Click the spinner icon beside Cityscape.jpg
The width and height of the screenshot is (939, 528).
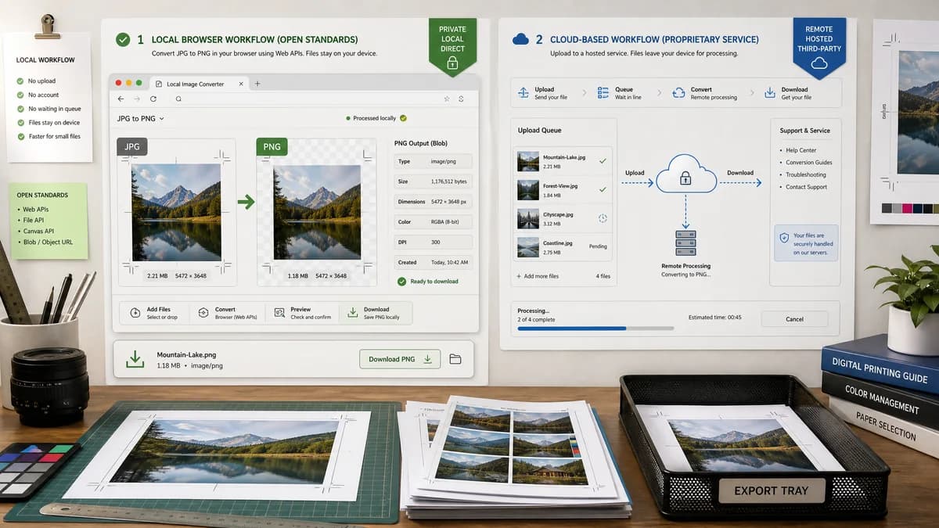[x=603, y=218]
